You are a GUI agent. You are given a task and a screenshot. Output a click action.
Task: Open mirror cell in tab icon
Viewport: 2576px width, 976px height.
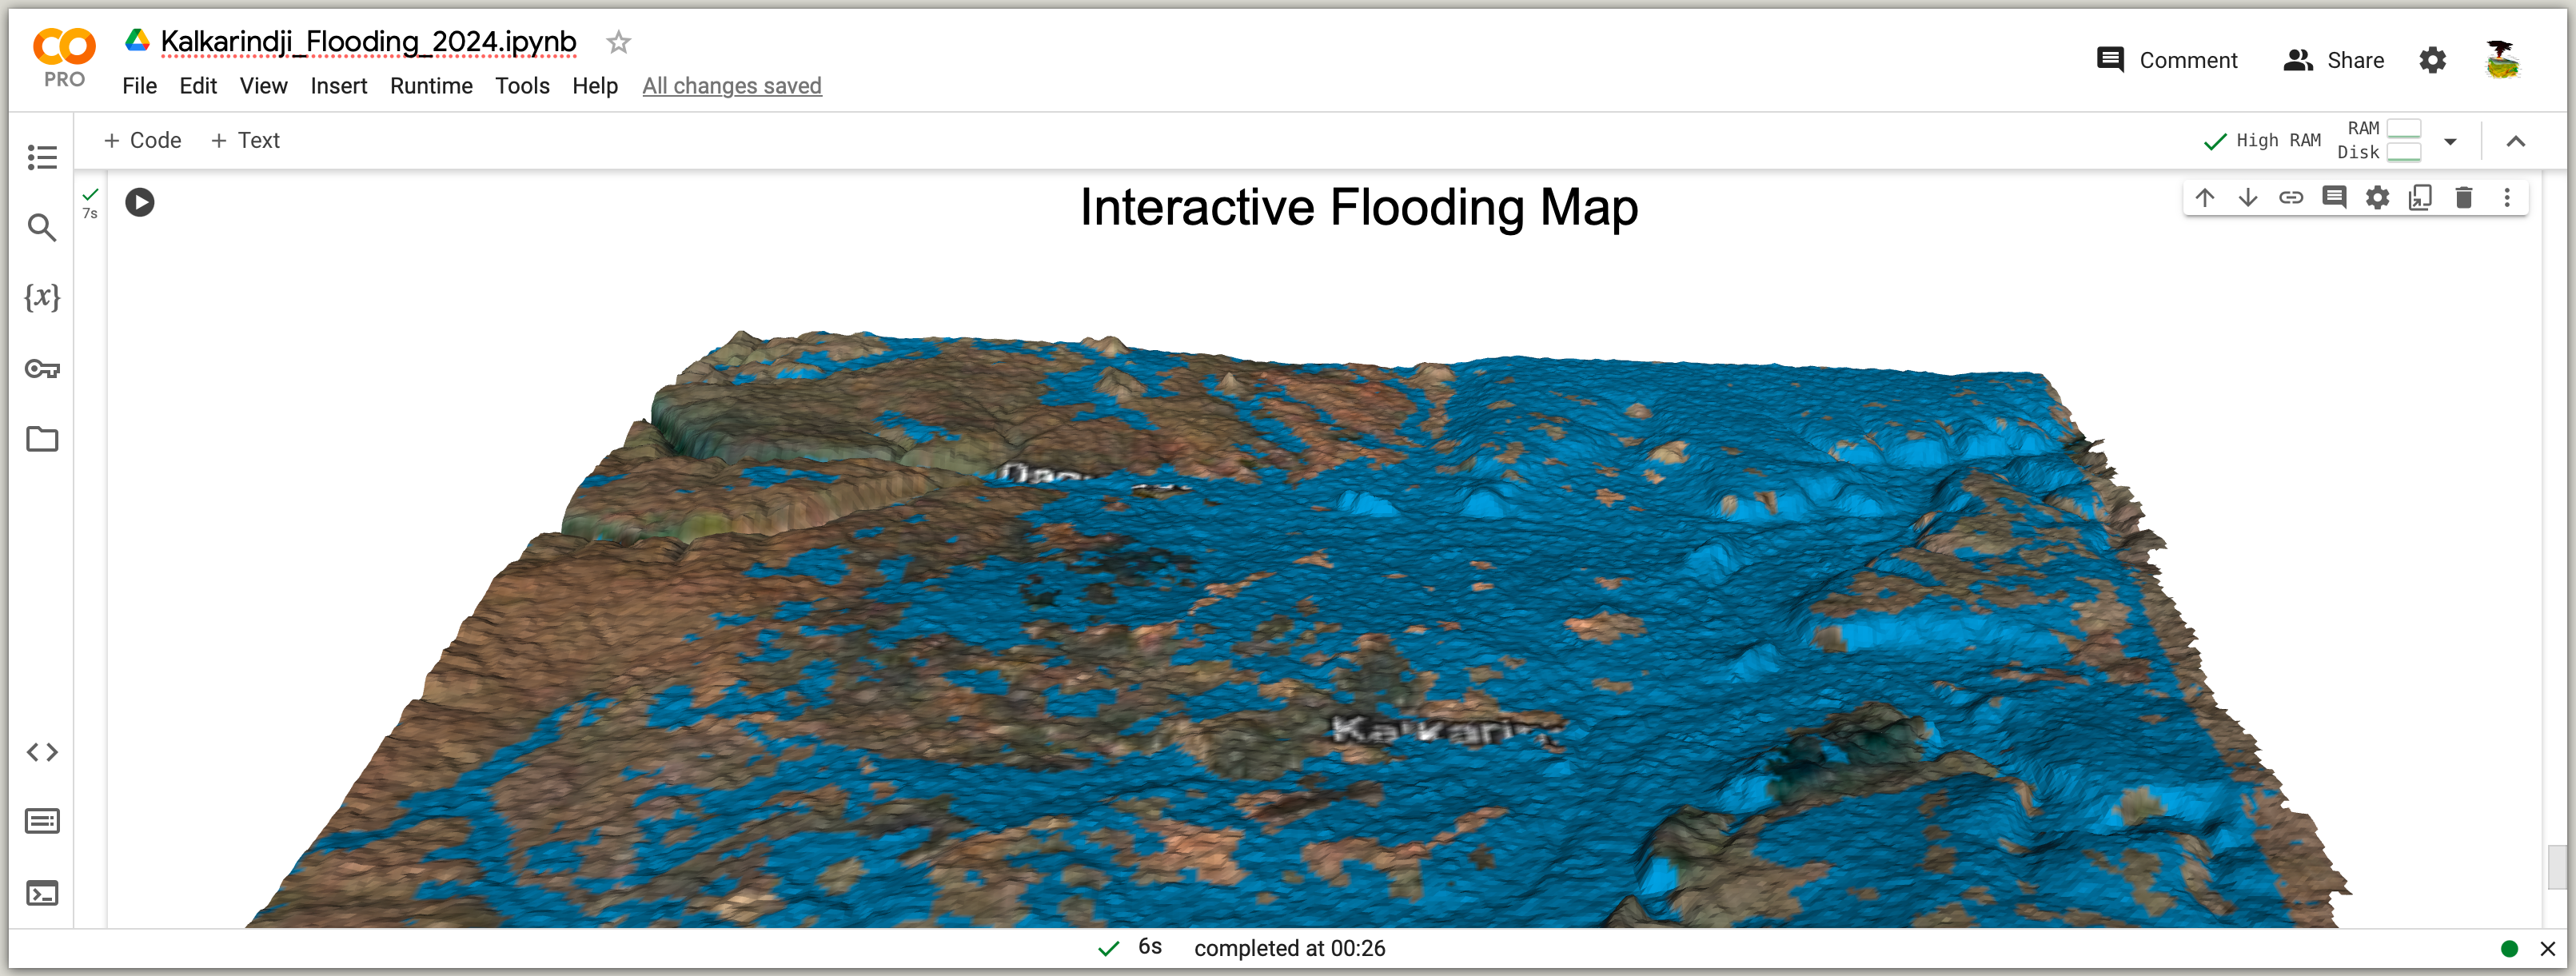pyautogui.click(x=2420, y=198)
